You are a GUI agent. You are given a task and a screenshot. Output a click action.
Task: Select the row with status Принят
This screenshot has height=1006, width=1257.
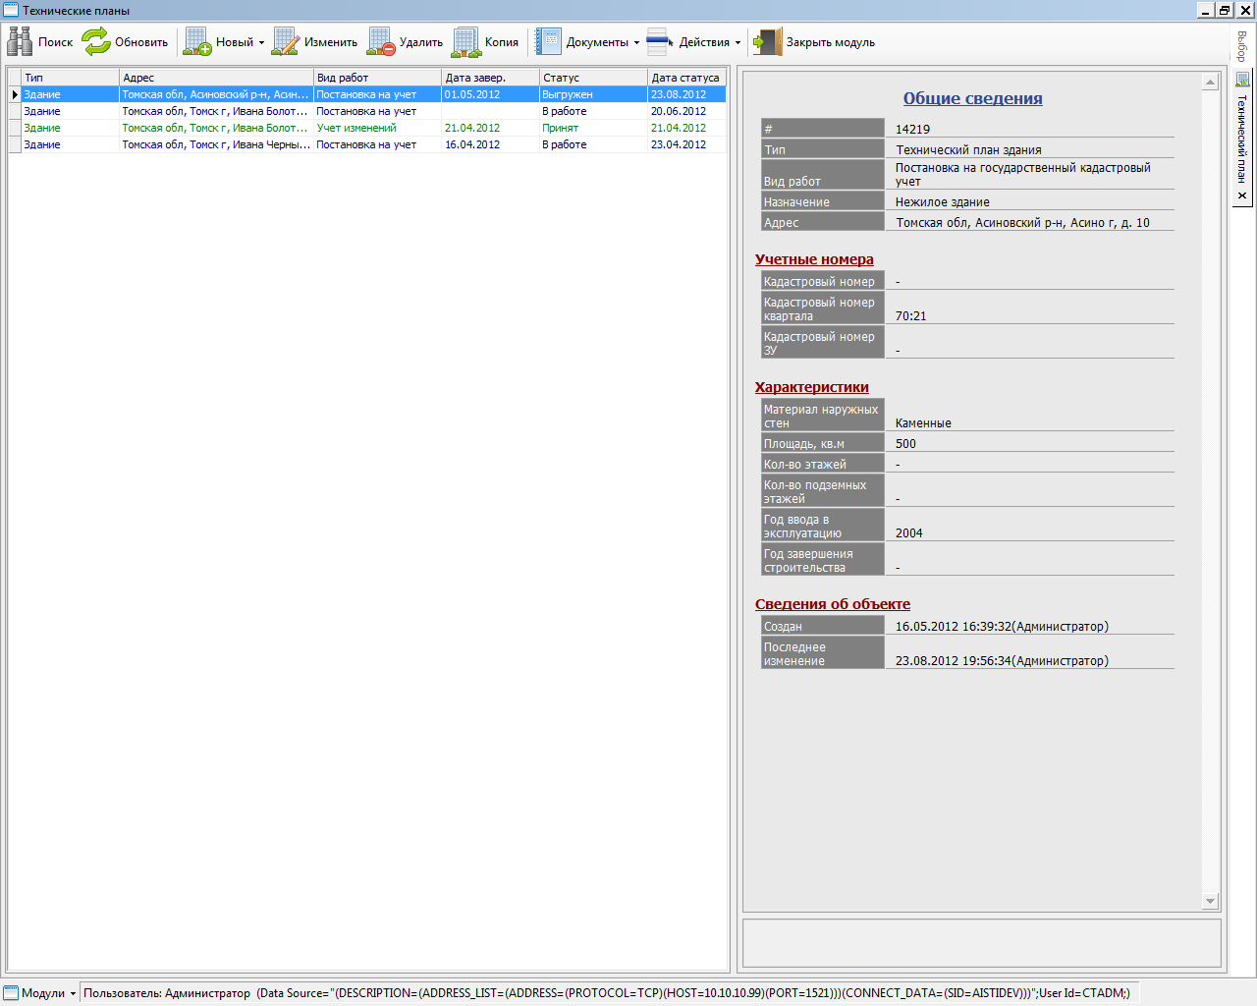click(373, 128)
